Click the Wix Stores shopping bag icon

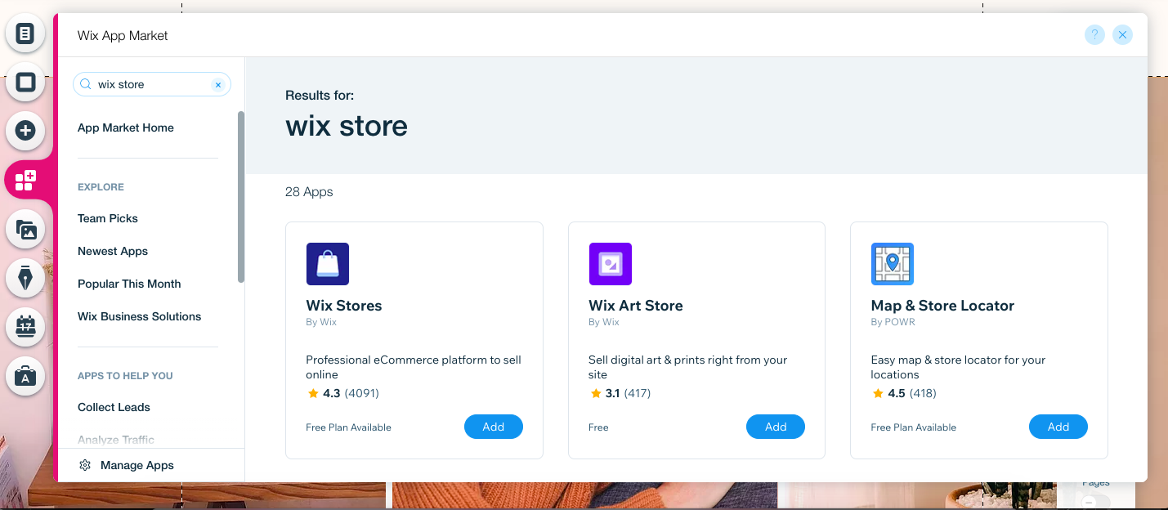[328, 264]
